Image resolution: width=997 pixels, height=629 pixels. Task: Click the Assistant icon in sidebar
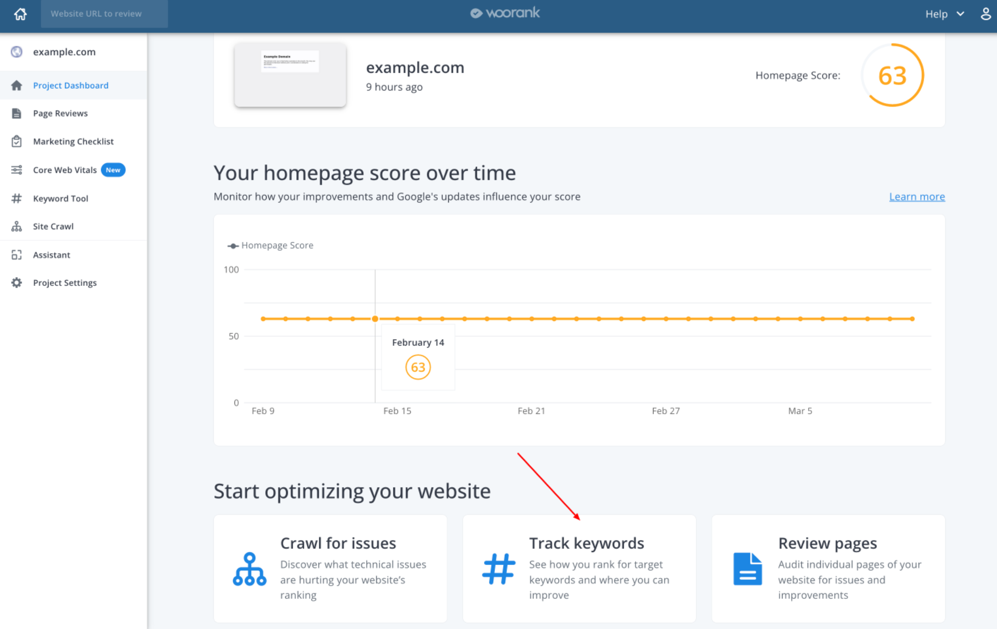click(17, 255)
